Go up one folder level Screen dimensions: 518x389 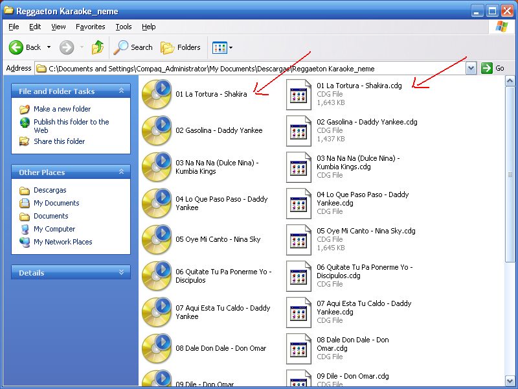pyautogui.click(x=98, y=47)
